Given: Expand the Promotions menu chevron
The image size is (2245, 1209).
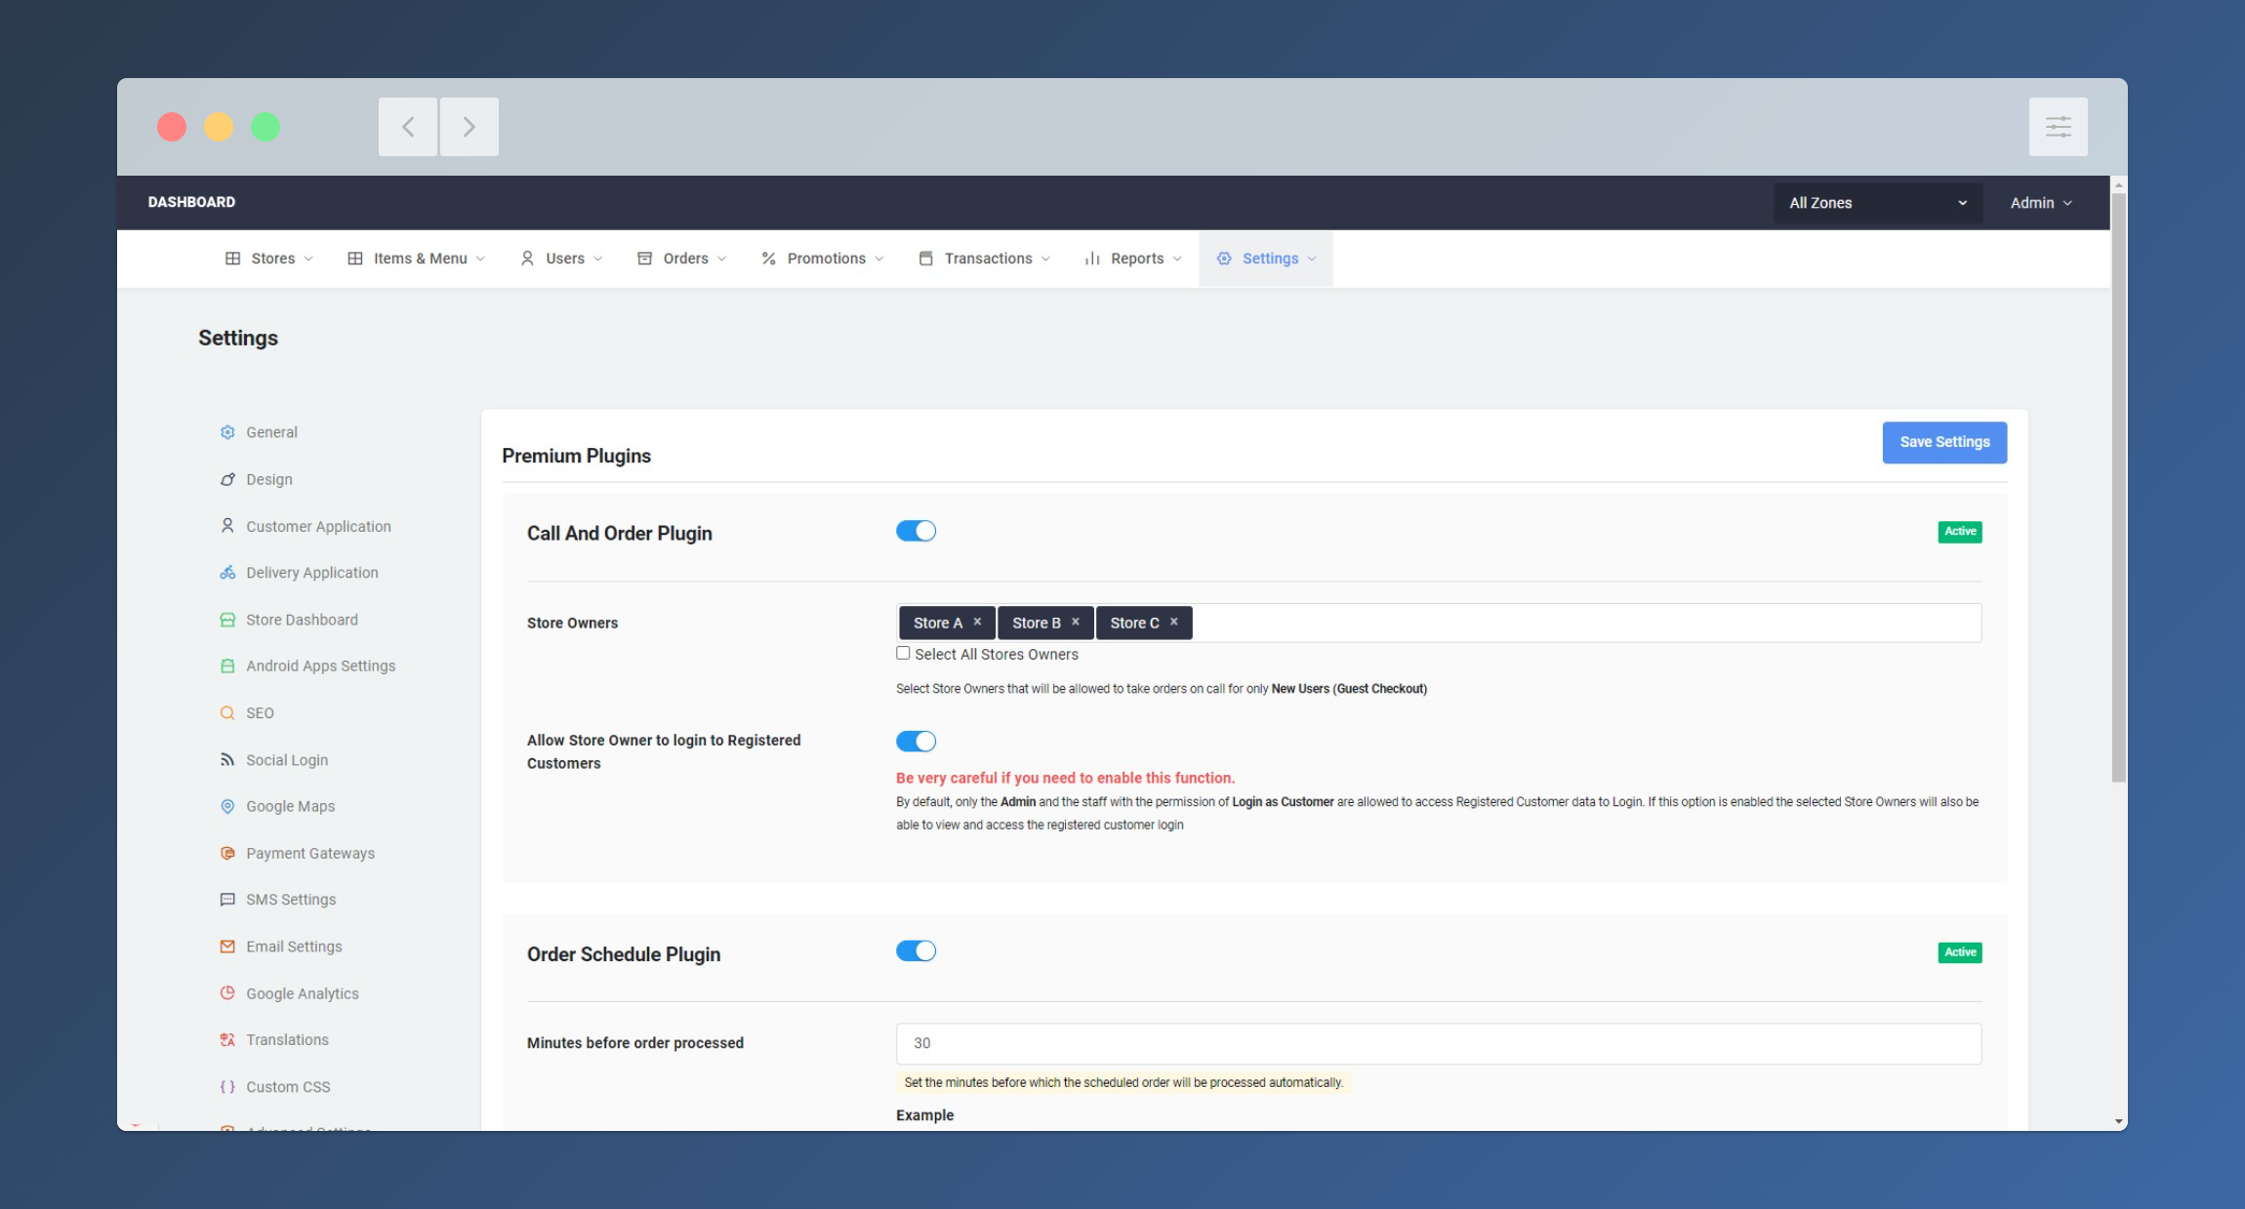Looking at the screenshot, I should (x=879, y=259).
